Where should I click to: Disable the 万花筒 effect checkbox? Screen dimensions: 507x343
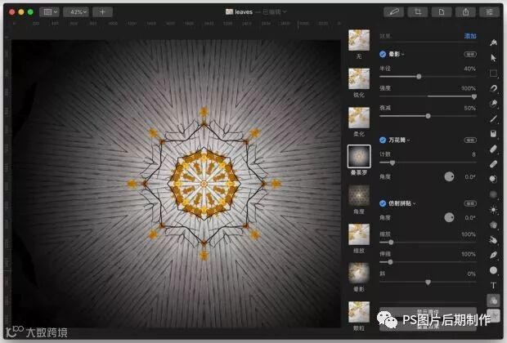click(x=383, y=140)
